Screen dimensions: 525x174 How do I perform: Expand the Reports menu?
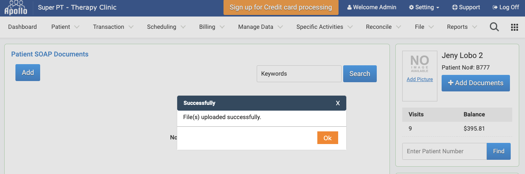click(462, 27)
